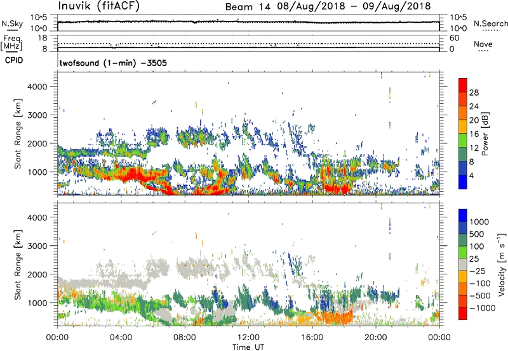Click the "12:00" time axis tick label
Viewport: 508px width, 351px height.
coord(248,338)
